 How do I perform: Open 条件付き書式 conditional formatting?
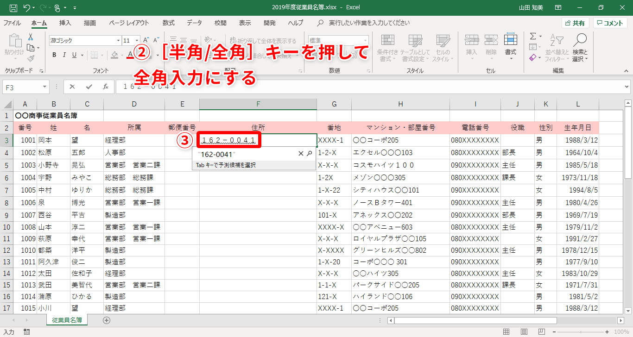(388, 48)
